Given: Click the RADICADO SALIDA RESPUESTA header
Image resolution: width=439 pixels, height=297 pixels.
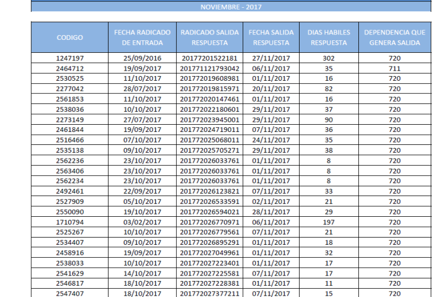Looking at the screenshot, I should click(209, 37).
